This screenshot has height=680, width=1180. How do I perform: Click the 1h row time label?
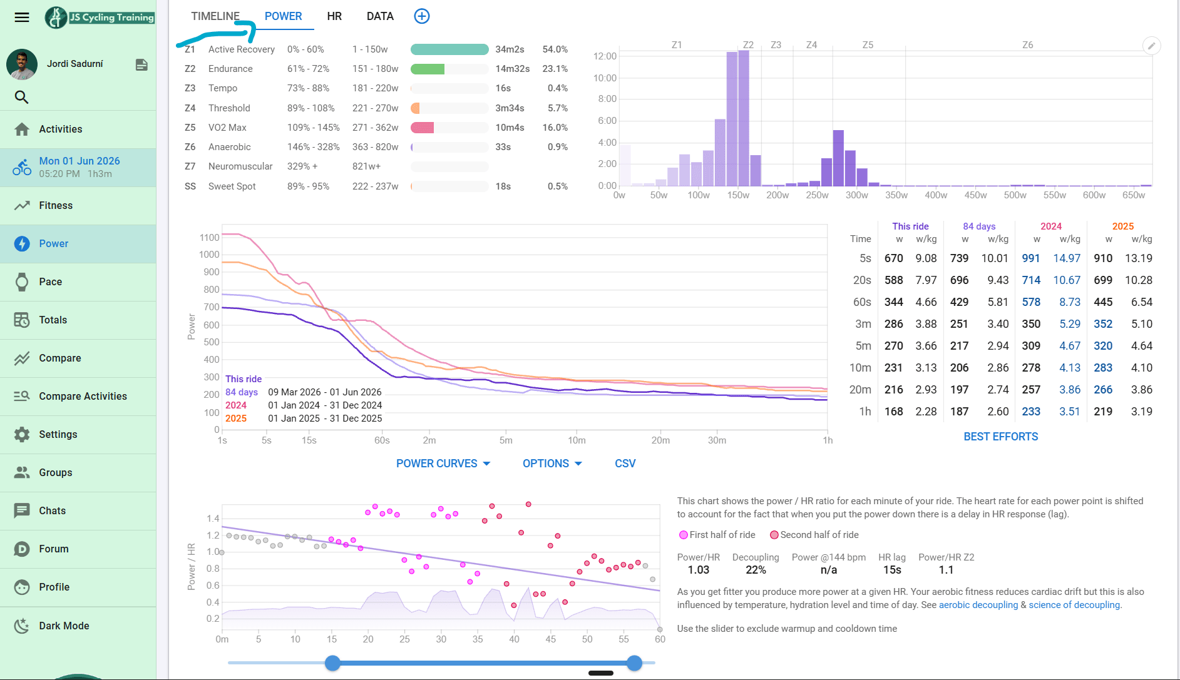(x=865, y=412)
